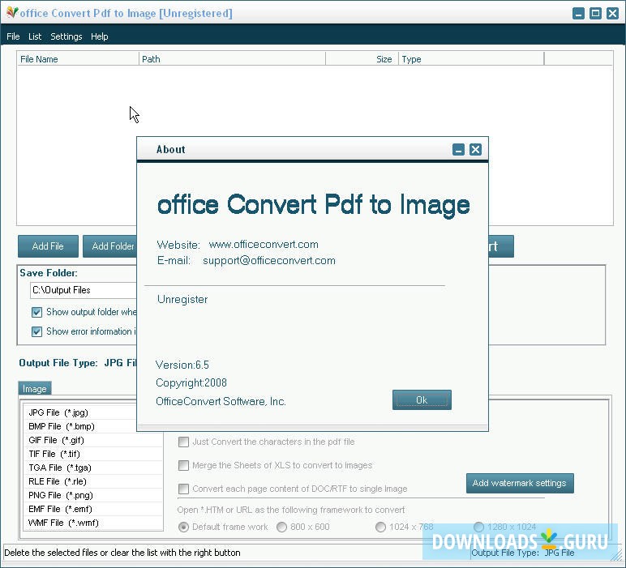Click the www.officeconvert.com website text
Screen dimensions: 626x568
[x=264, y=244]
